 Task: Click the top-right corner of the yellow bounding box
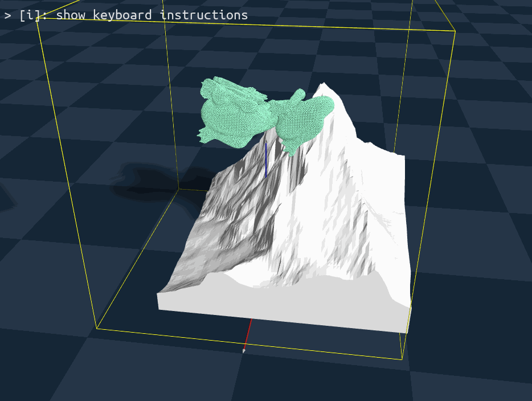(455, 31)
